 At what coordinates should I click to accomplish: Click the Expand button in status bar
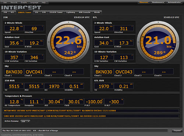(177, 131)
